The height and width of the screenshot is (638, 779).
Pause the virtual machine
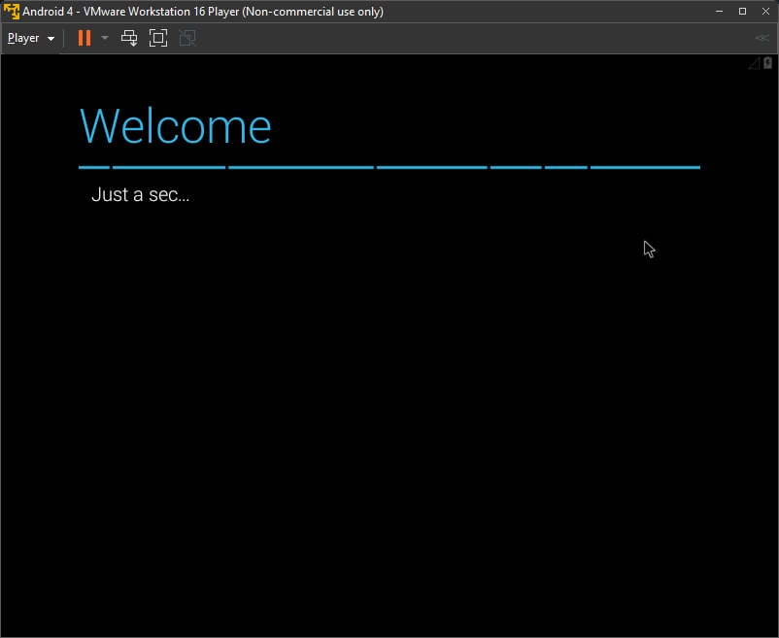(85, 38)
